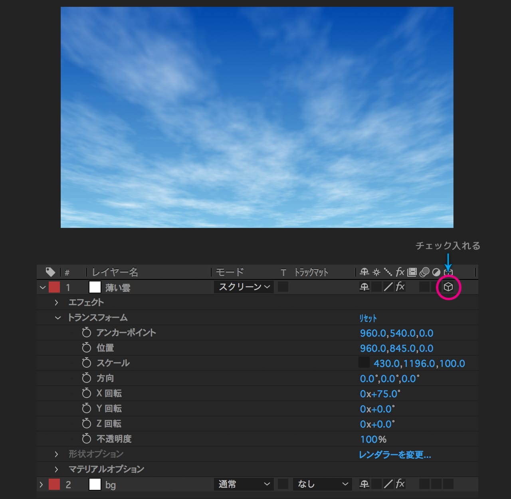Viewport: 511px width, 499px height.
Task: Click the shy switch on bg layer
Action: 364,484
